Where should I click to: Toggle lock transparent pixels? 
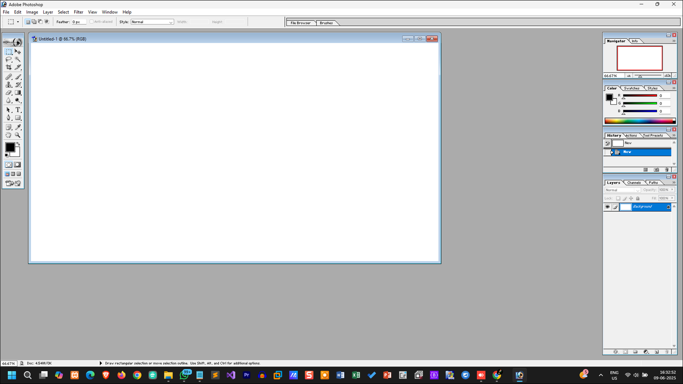click(618, 198)
